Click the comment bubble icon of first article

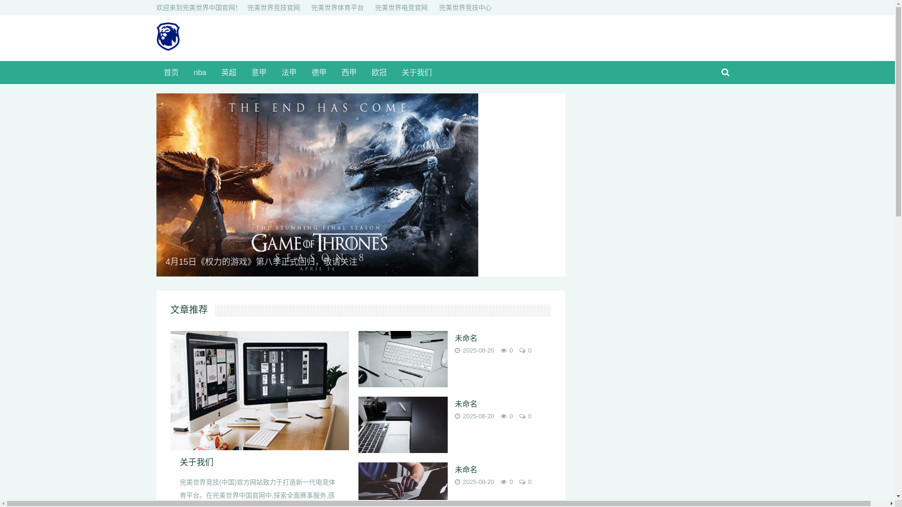[x=522, y=350]
